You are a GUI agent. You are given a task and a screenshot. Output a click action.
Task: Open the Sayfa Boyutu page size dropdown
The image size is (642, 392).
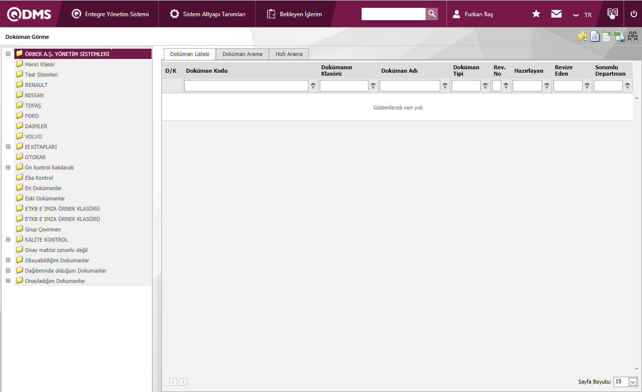(633, 382)
